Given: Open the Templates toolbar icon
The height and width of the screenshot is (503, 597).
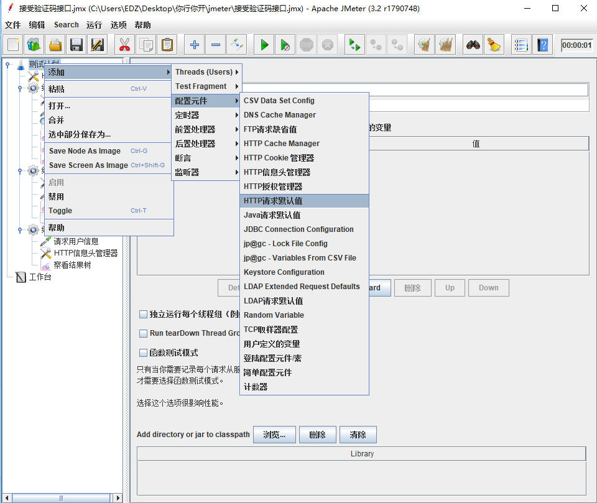Looking at the screenshot, I should (34, 45).
